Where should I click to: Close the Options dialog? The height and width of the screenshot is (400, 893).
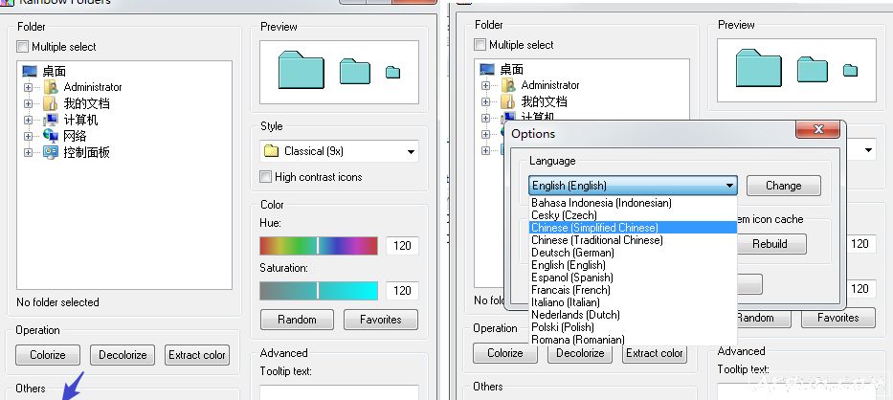coord(817,129)
